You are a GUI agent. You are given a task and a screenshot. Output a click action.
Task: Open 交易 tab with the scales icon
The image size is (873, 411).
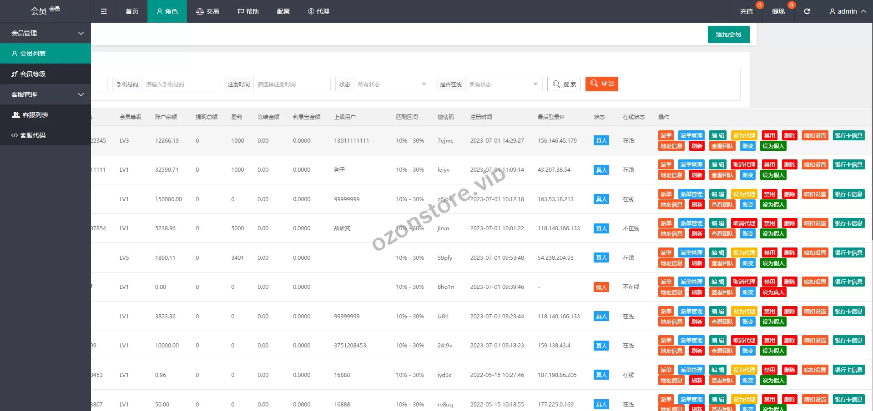(207, 11)
